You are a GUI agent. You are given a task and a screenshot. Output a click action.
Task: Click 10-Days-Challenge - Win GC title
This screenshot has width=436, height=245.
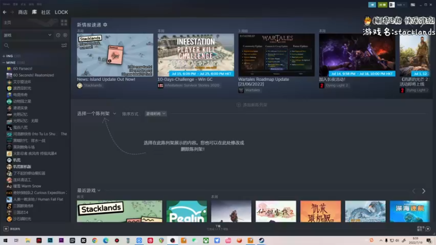(x=185, y=79)
